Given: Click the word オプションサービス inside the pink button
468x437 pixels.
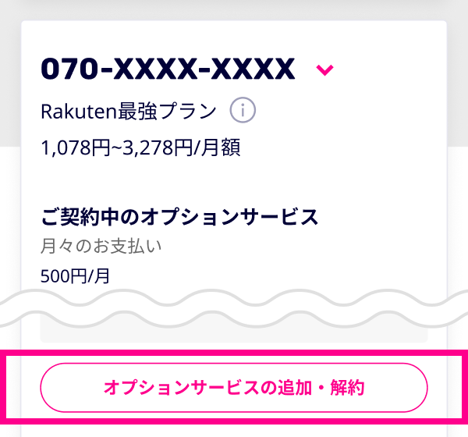Looking at the screenshot, I should [x=179, y=387].
